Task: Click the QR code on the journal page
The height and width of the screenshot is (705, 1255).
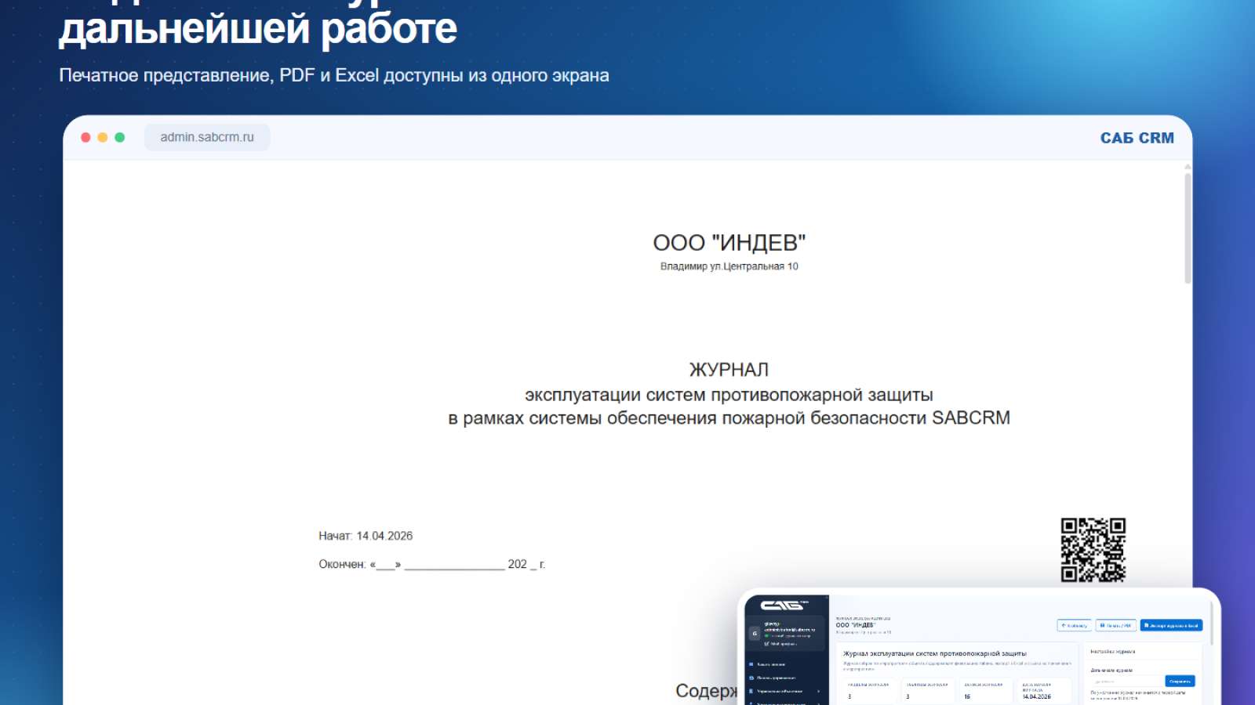Action: 1093,550
